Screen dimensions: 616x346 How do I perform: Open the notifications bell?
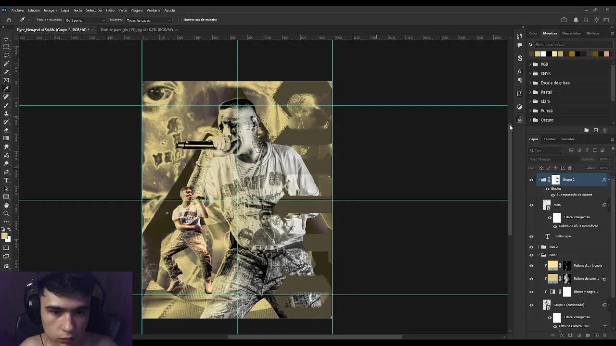point(576,20)
